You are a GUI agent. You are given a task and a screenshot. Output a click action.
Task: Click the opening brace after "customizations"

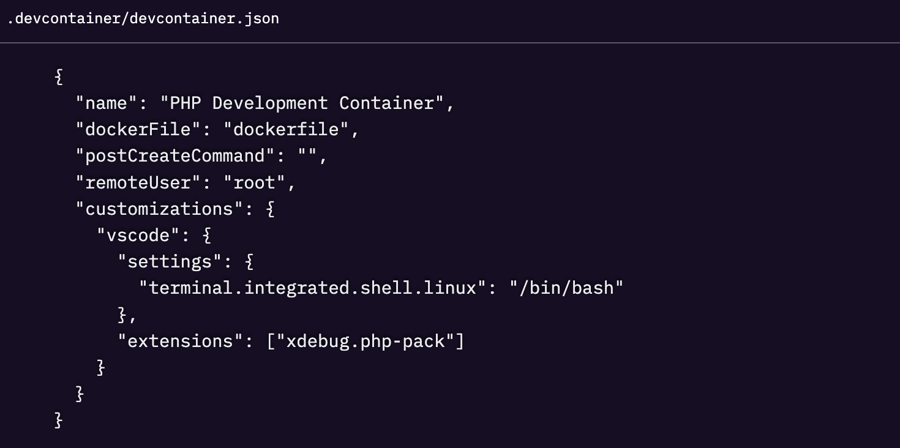[271, 209]
